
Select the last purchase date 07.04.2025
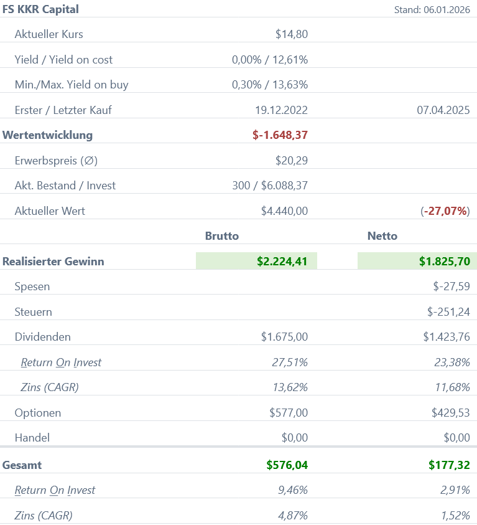[443, 110]
